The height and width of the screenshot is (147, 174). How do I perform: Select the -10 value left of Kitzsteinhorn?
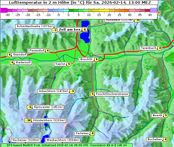tap(28, 120)
